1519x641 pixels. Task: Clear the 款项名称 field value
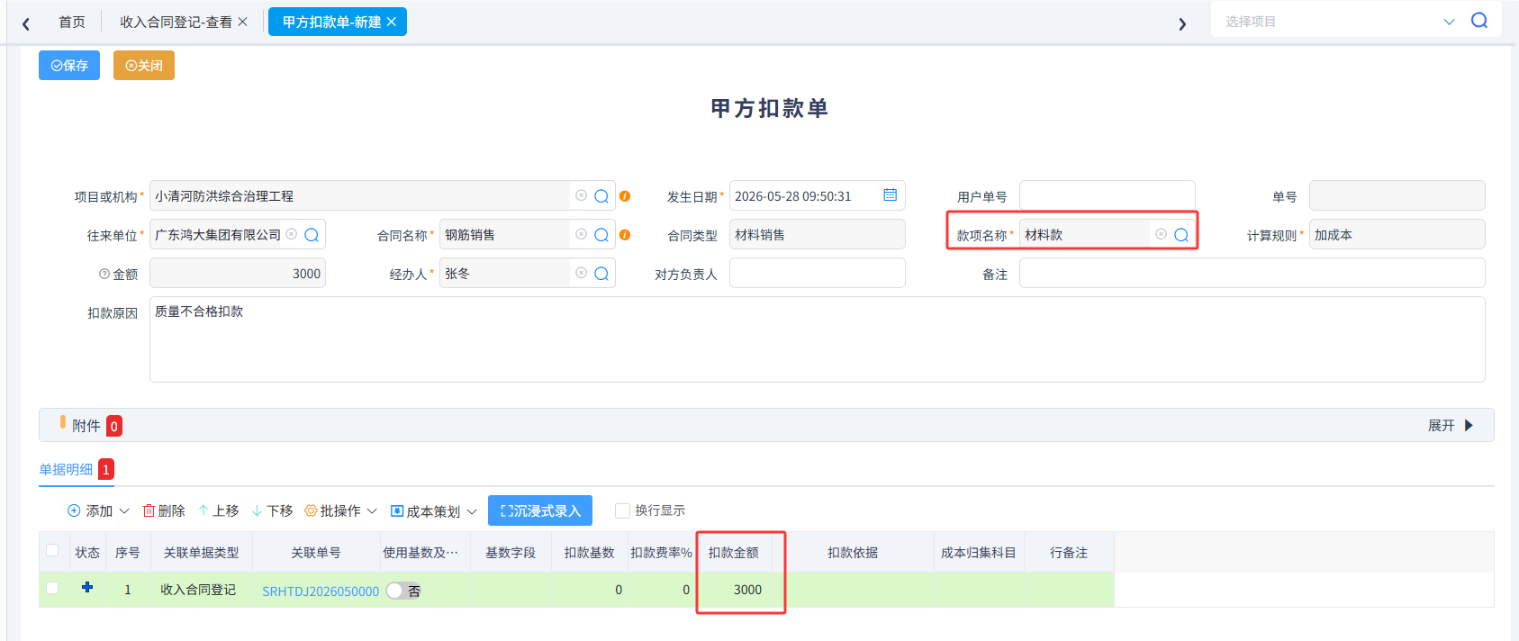1161,234
